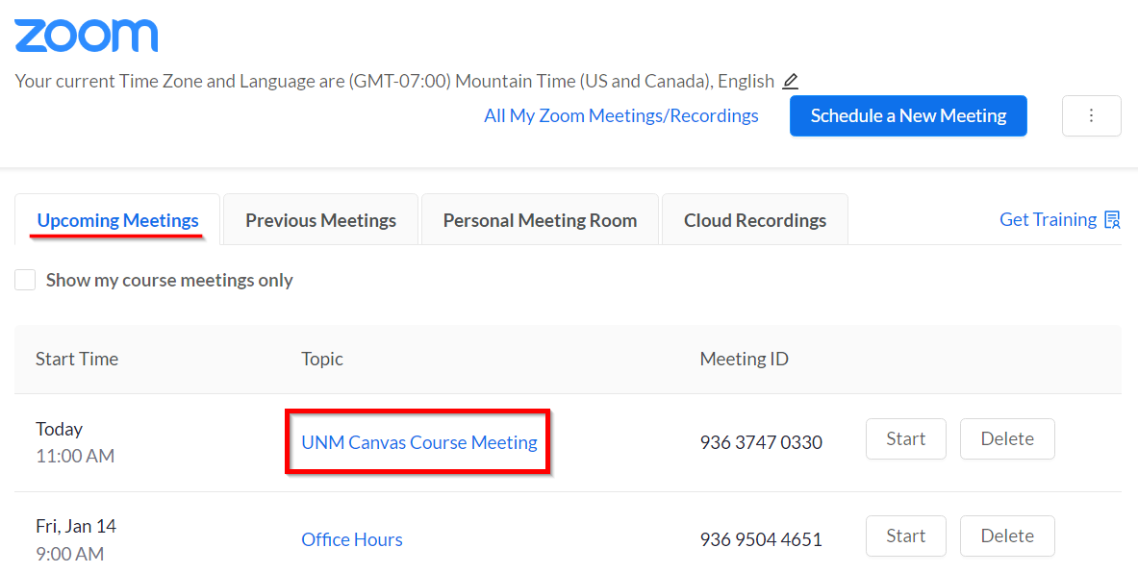This screenshot has width=1138, height=573.
Task: Go to the Cloud Recordings tab
Action: click(754, 220)
